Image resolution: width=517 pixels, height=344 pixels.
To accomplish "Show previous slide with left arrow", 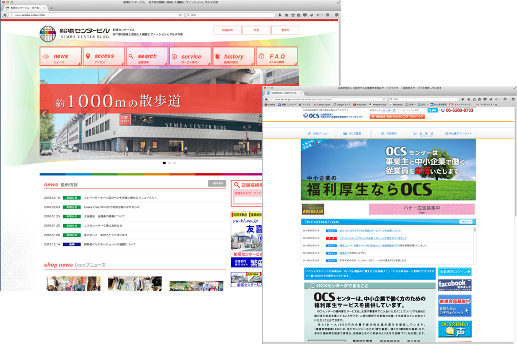I will (x=44, y=114).
